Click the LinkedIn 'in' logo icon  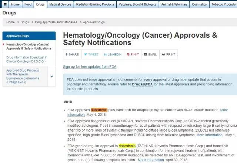105,54
